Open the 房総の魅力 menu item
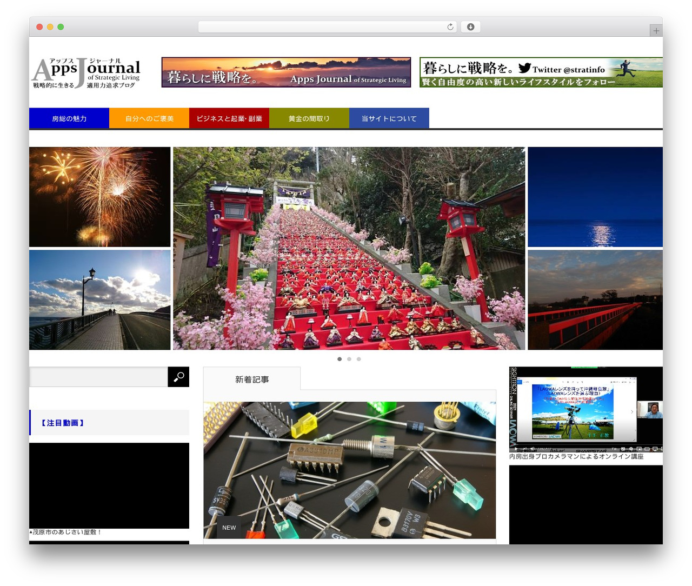Viewport: 692px width, 586px height. [x=69, y=118]
